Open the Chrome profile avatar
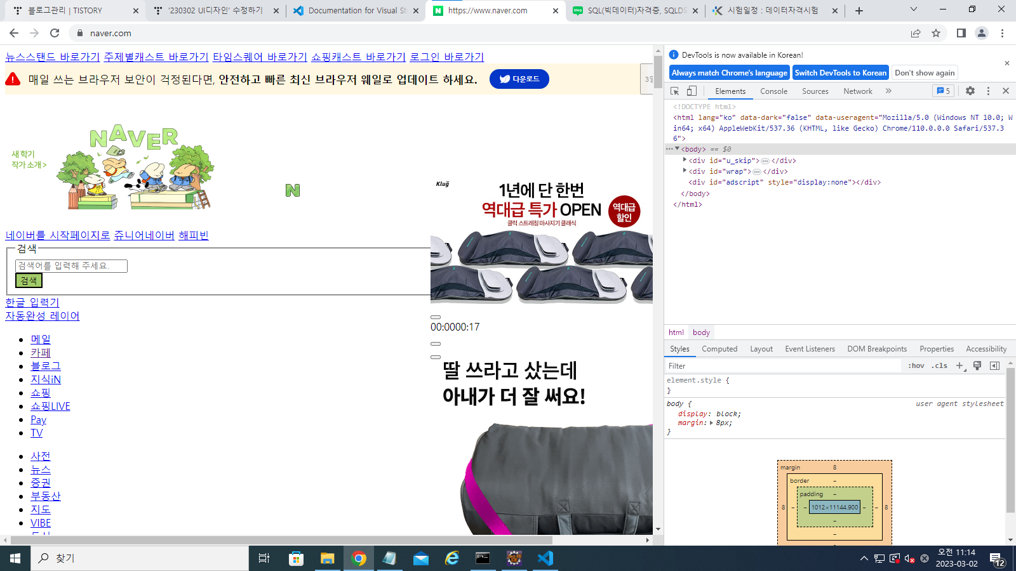Viewport: 1016px width, 571px height. pyautogui.click(x=982, y=33)
